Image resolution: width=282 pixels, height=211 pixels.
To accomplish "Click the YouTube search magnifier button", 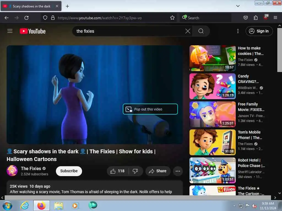I will (x=201, y=31).
